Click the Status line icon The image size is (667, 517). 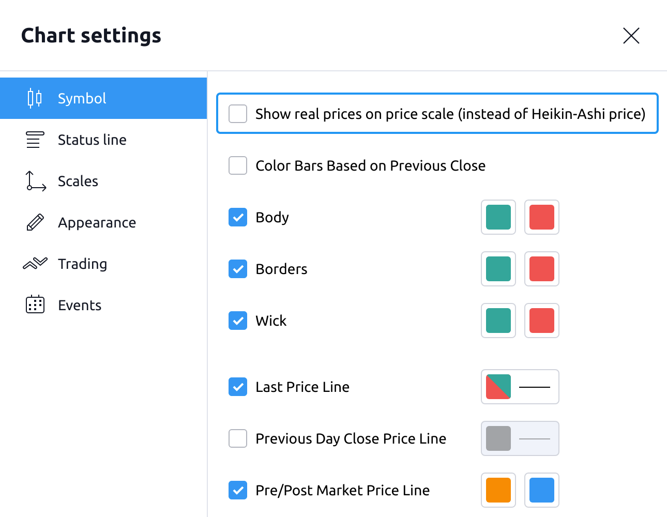tap(35, 140)
